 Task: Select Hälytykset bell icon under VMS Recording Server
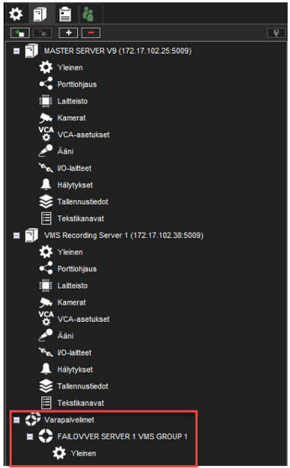point(46,369)
